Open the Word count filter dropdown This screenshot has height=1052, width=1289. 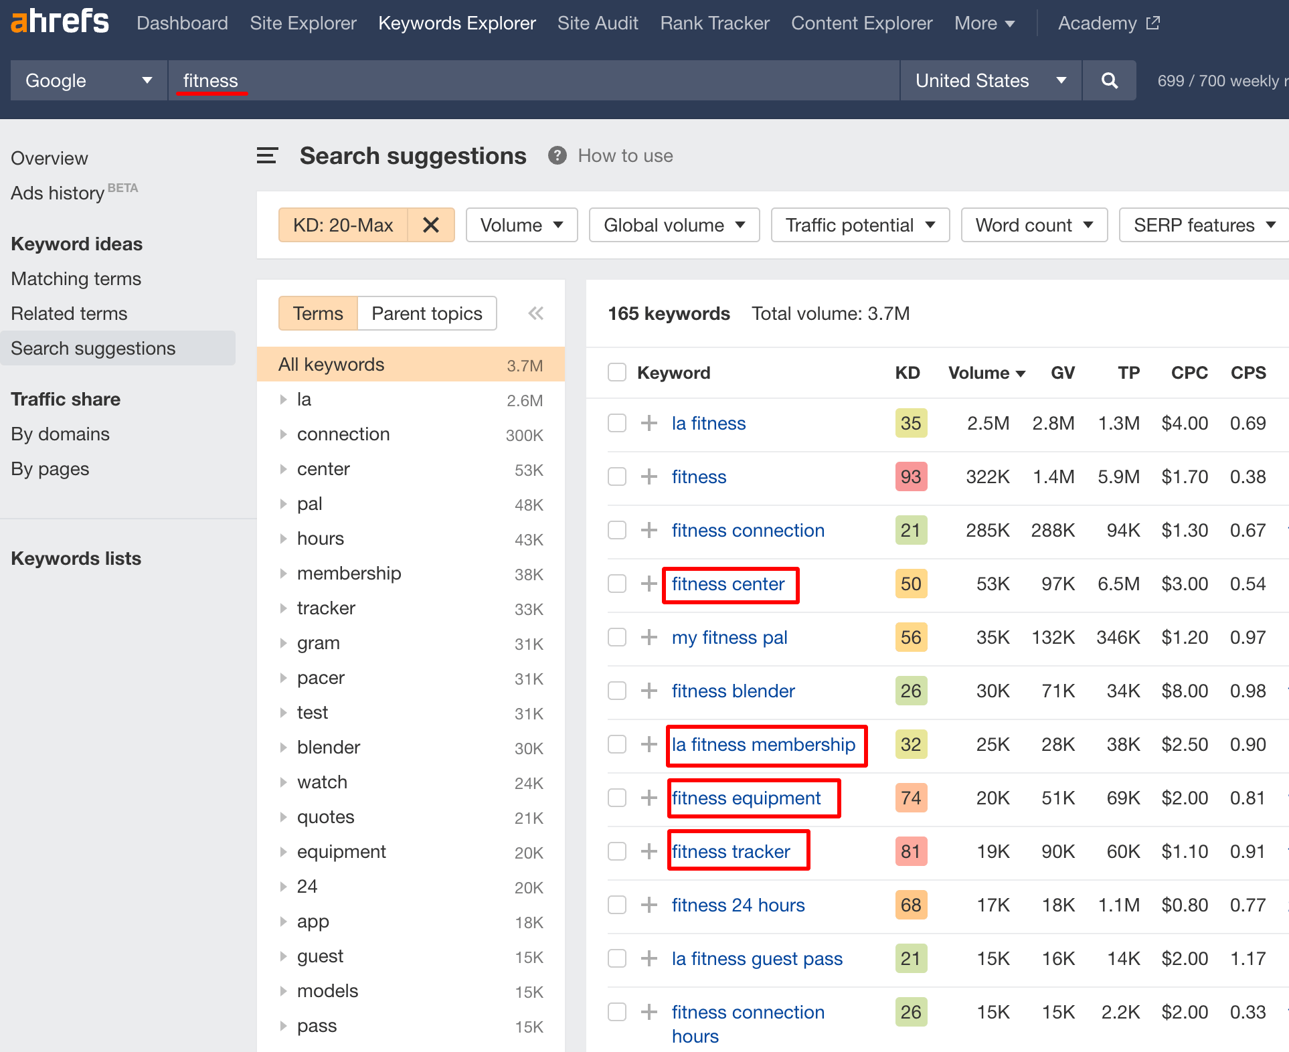tap(1034, 225)
